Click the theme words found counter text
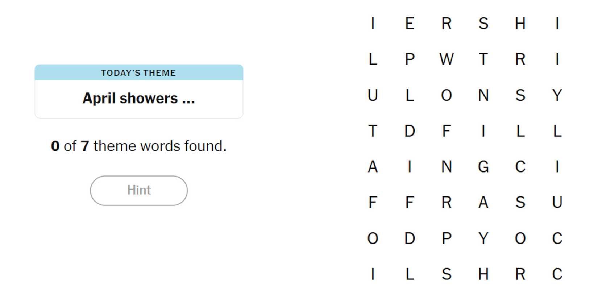The width and height of the screenshot is (598, 299). pos(139,146)
